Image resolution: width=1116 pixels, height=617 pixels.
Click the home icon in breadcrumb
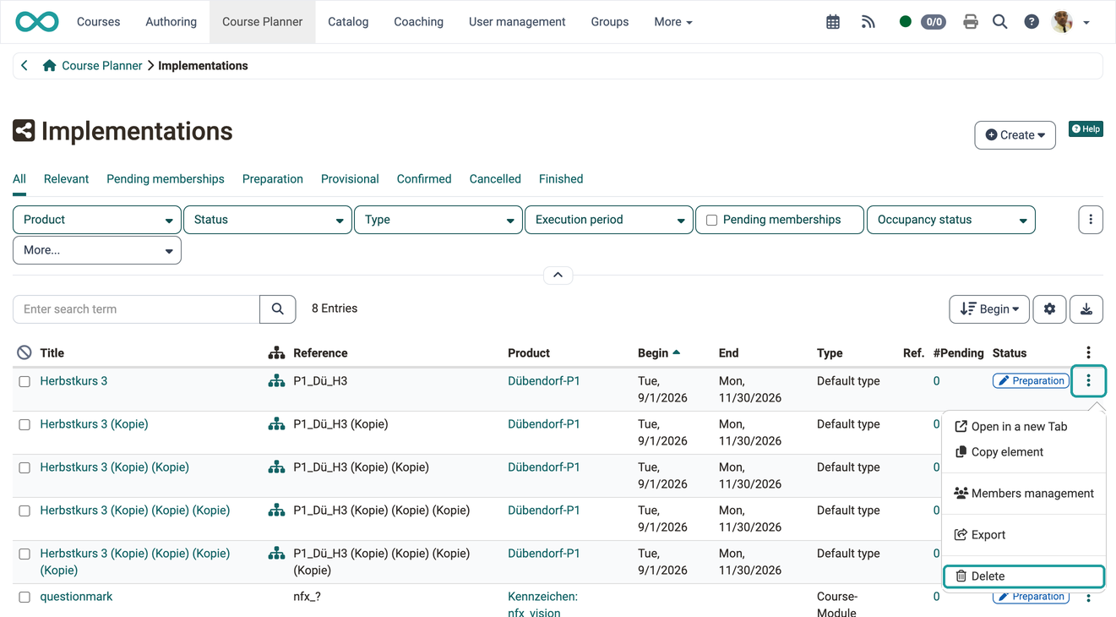point(50,66)
